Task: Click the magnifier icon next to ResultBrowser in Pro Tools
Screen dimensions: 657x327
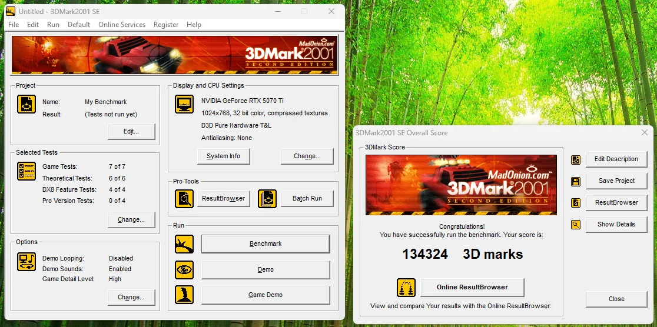Action: [x=184, y=199]
